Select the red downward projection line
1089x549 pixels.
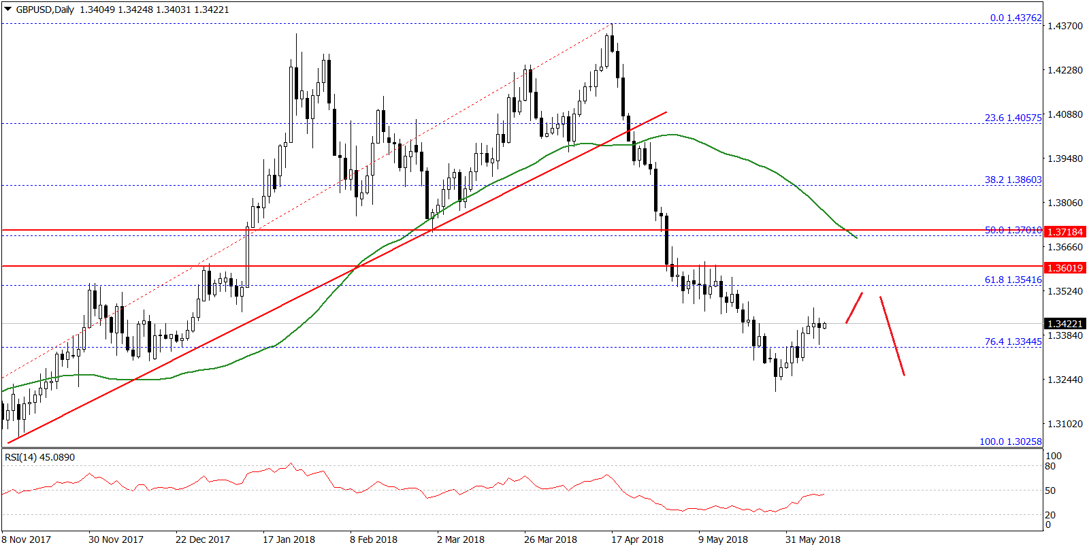click(892, 336)
